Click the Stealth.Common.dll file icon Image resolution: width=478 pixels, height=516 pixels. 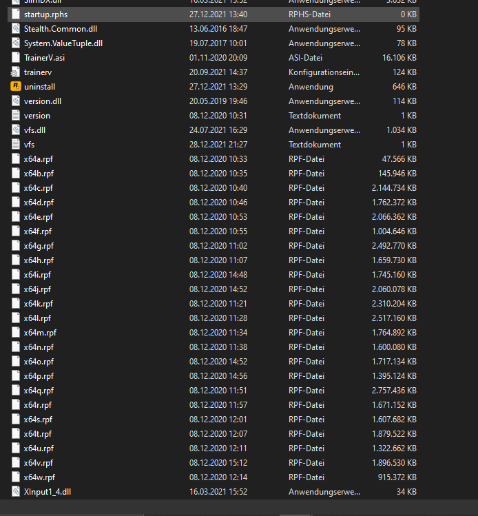pos(15,29)
